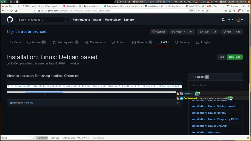This screenshot has height=141, width=251.
Task: Open Marketplace in top navigation
Action: click(x=112, y=20)
